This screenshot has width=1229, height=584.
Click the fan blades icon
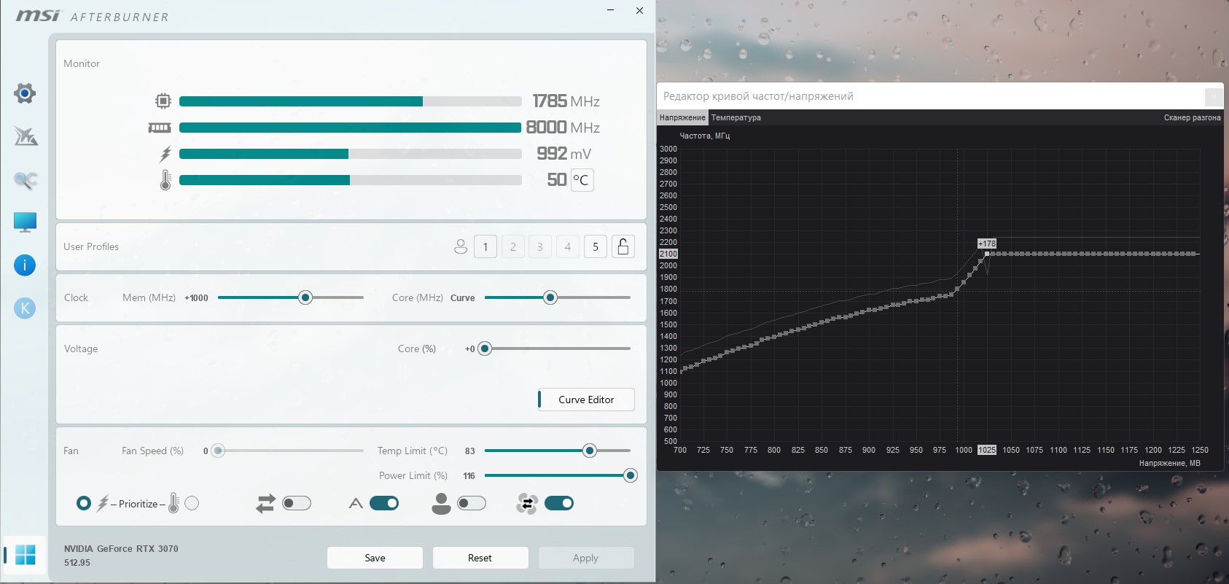(526, 503)
